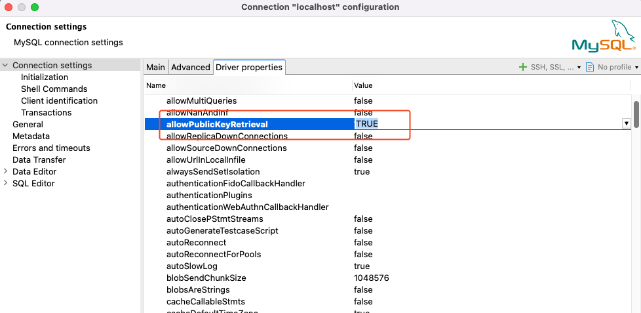Click the green plus add-handler icon

(x=523, y=67)
